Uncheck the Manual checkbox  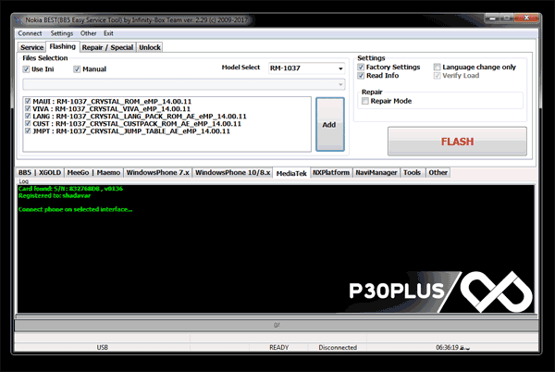[77, 69]
